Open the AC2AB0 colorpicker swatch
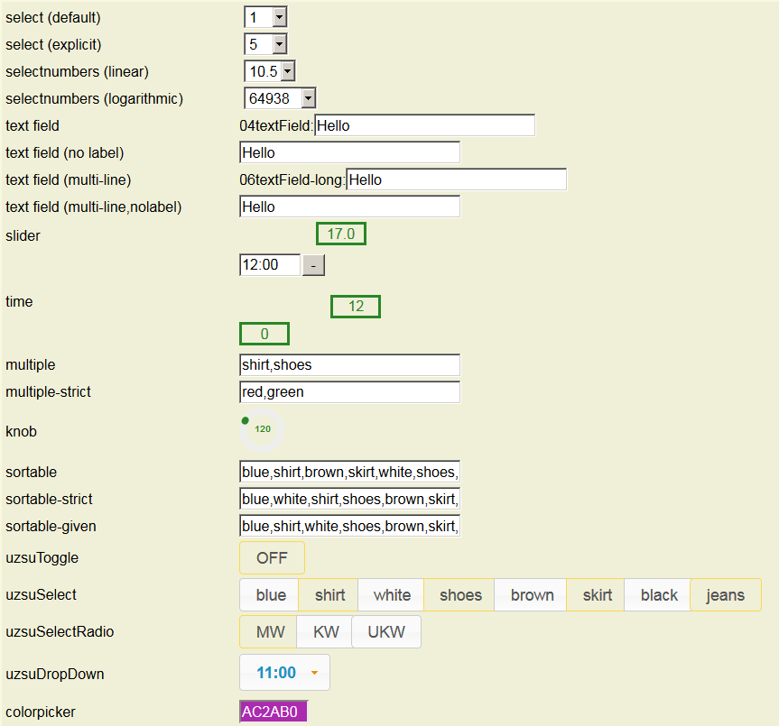 [x=274, y=712]
